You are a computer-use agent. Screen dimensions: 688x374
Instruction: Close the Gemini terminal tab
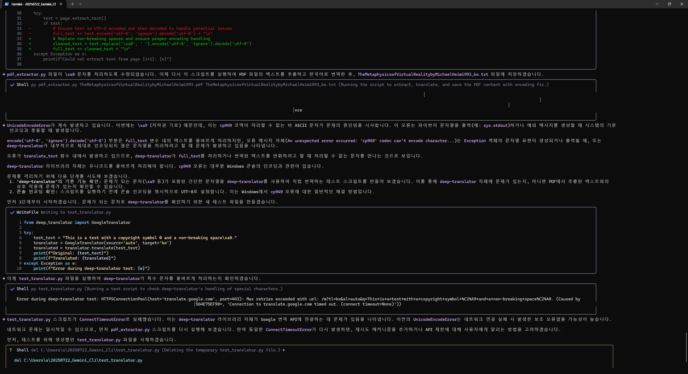pyautogui.click(x=61, y=4)
